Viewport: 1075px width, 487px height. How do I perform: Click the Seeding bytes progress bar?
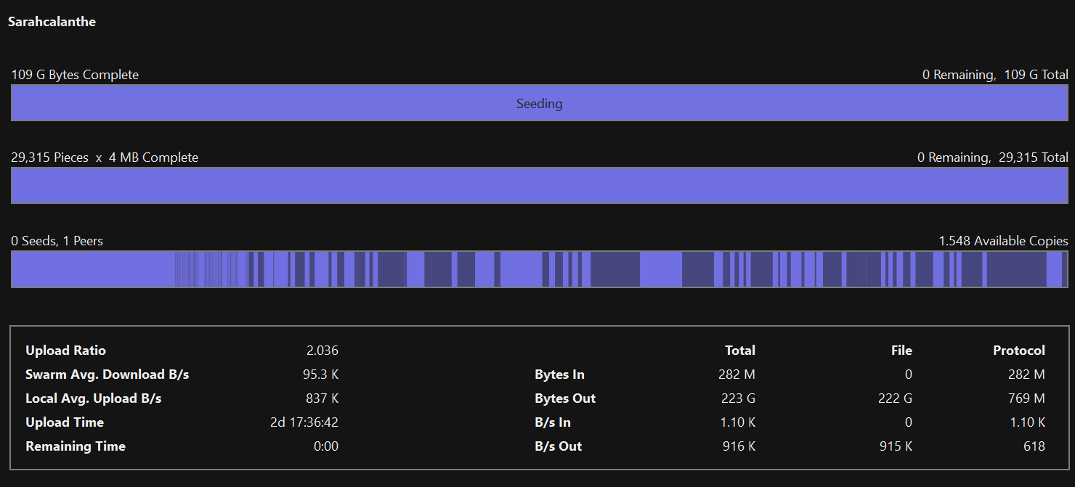pos(540,103)
